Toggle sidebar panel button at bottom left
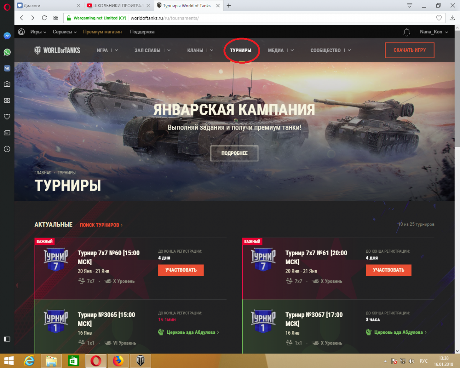The width and height of the screenshot is (460, 368). tap(7, 339)
